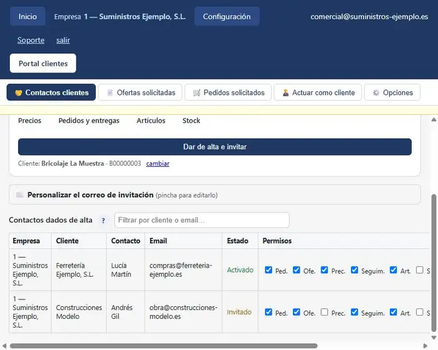Viewport: 438px width, 350px height.
Task: Click the Precios label
Action: click(29, 121)
